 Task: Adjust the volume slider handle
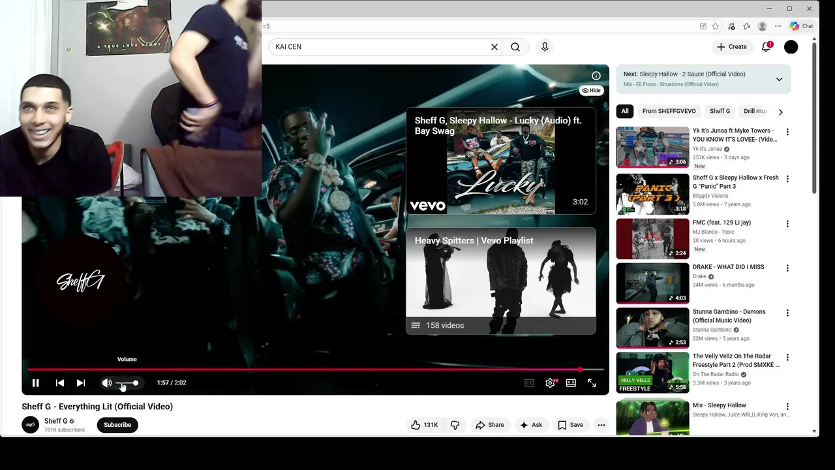point(135,383)
